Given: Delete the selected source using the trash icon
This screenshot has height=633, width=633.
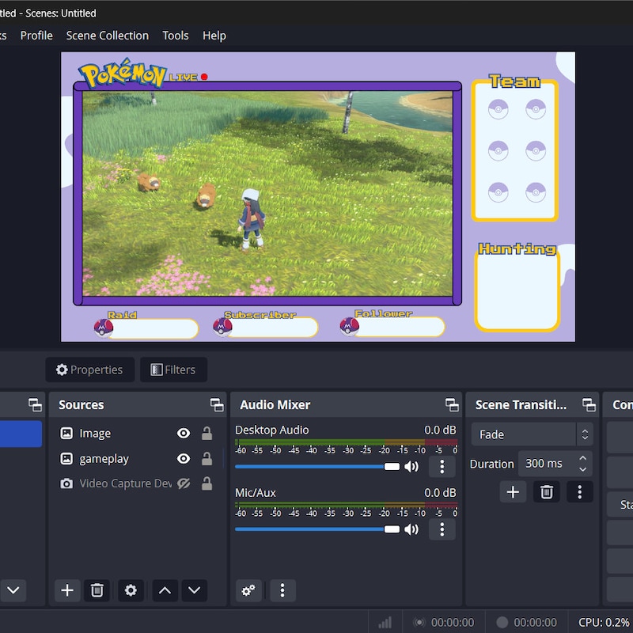Looking at the screenshot, I should (97, 590).
